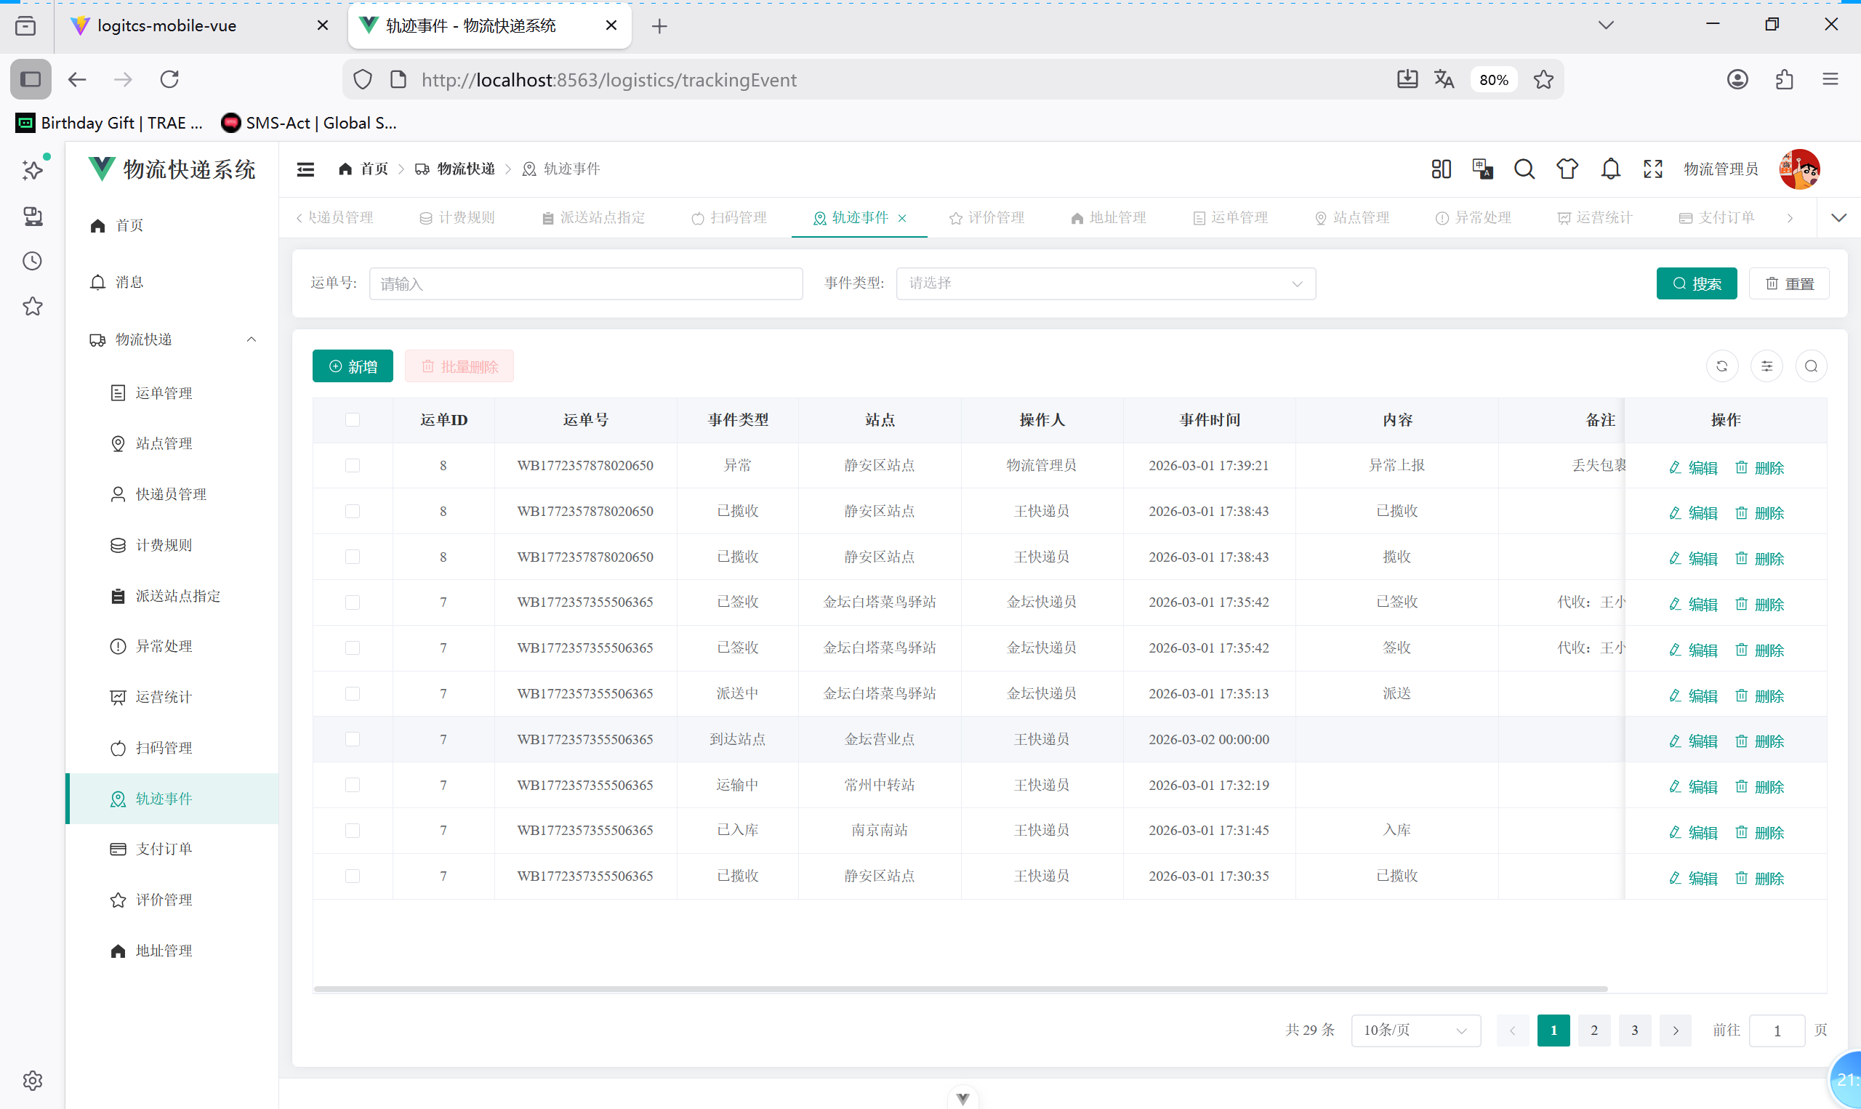
Task: Check the select-all checkbox in table header
Action: click(352, 419)
